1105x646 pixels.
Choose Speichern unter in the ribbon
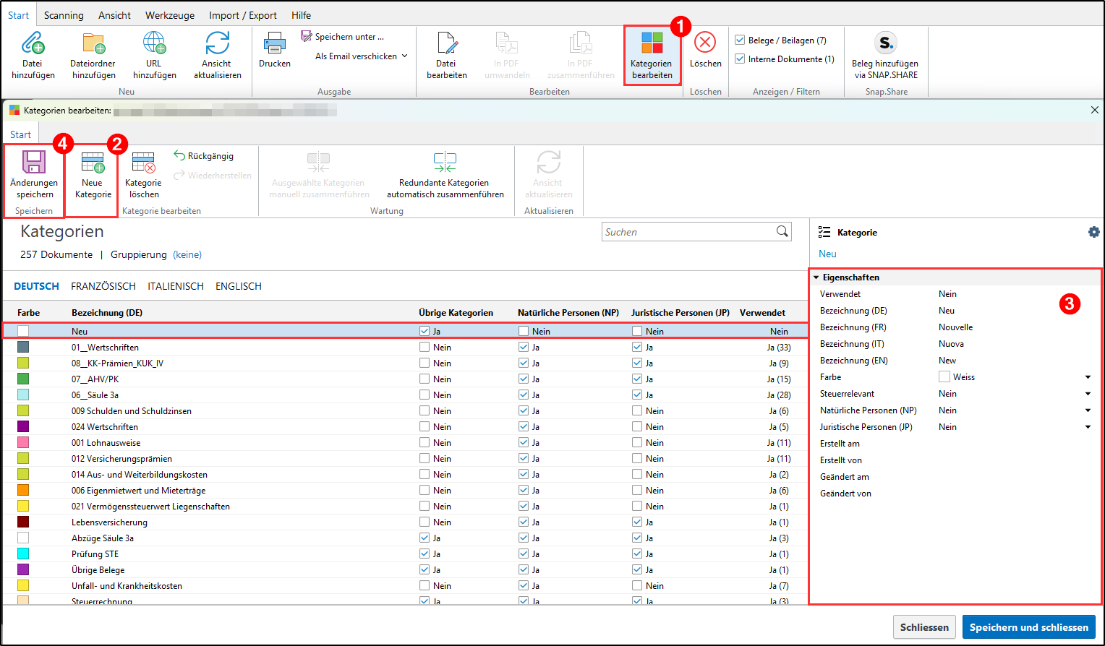[x=343, y=36]
